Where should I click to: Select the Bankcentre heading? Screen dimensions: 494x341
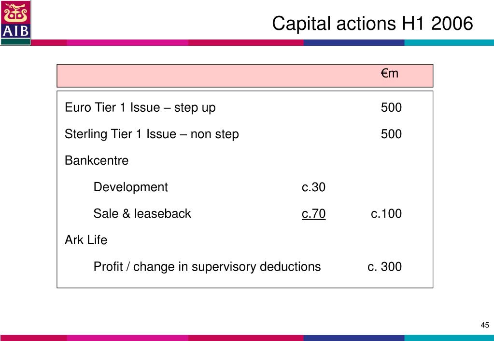(x=97, y=160)
